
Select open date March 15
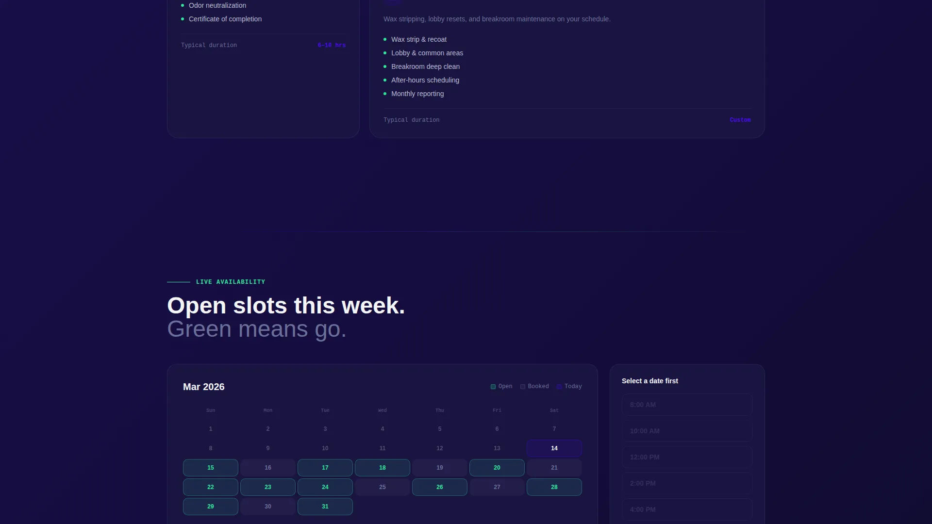(x=210, y=467)
